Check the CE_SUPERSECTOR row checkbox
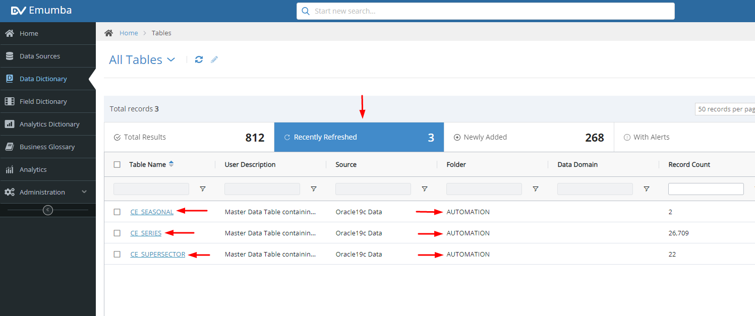The height and width of the screenshot is (316, 755). (x=117, y=254)
